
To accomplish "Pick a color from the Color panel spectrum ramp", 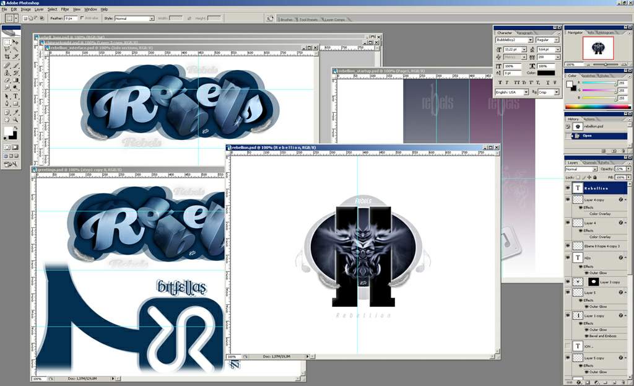I will pyautogui.click(x=597, y=107).
